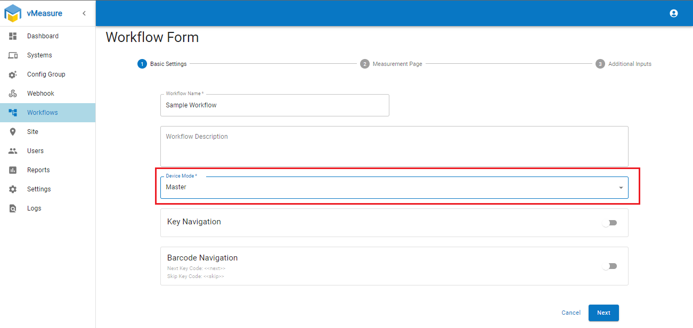The width and height of the screenshot is (693, 328).
Task: Go to Systems in the sidebar
Action: click(48, 55)
